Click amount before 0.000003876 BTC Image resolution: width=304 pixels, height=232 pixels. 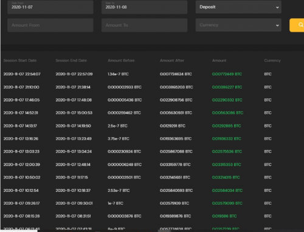click(x=125, y=216)
